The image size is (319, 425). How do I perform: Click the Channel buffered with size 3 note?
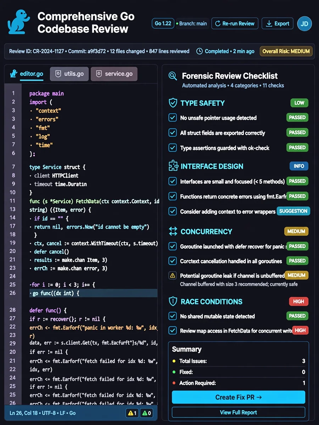(239, 284)
